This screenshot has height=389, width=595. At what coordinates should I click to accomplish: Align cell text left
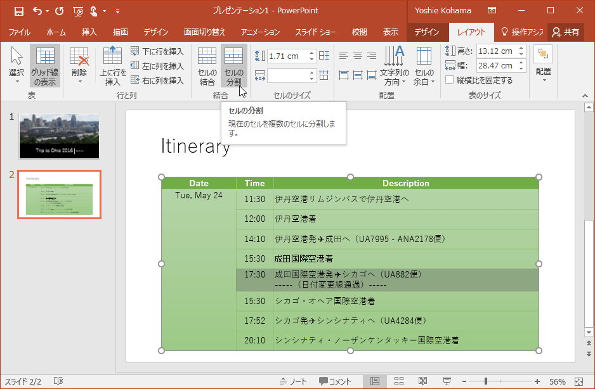tap(344, 56)
